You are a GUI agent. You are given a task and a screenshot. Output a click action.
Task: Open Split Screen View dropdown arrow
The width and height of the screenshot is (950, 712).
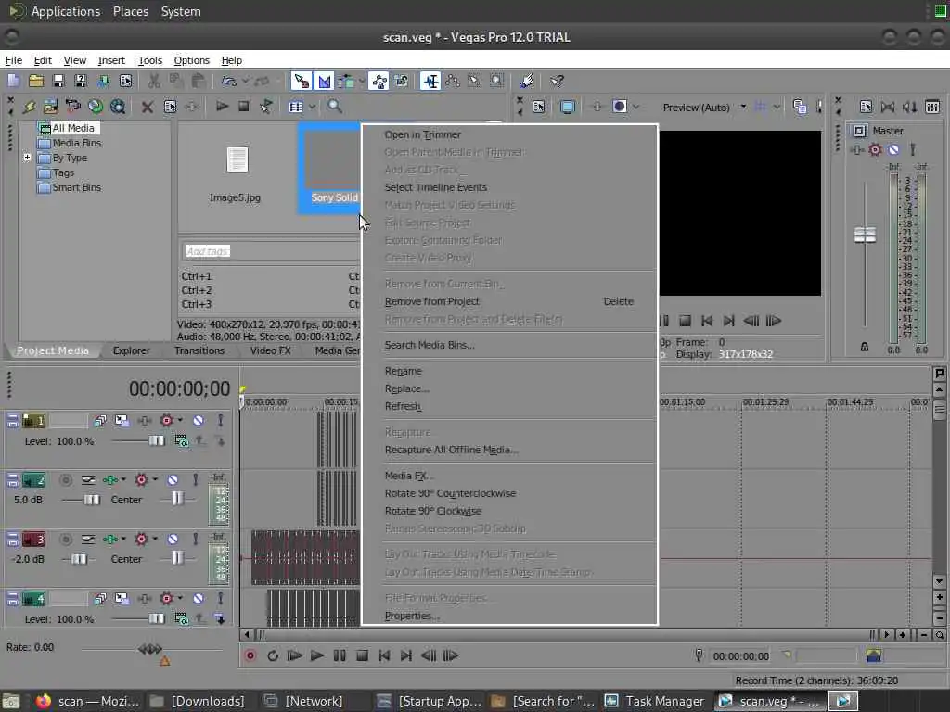pos(635,108)
